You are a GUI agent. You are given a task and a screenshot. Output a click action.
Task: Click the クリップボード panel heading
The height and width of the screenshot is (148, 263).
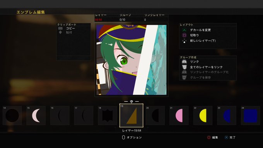[x=67, y=25]
